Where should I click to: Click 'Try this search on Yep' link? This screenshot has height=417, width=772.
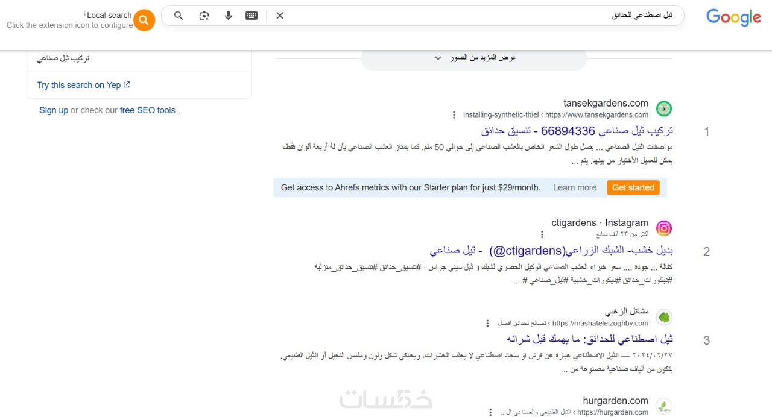coord(83,85)
